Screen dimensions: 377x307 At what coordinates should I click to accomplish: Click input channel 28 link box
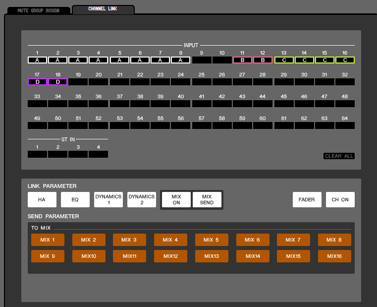263,82
